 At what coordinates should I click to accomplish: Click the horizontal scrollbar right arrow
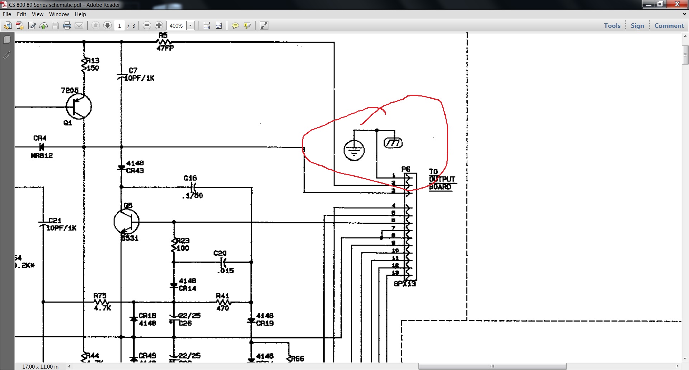[677, 366]
